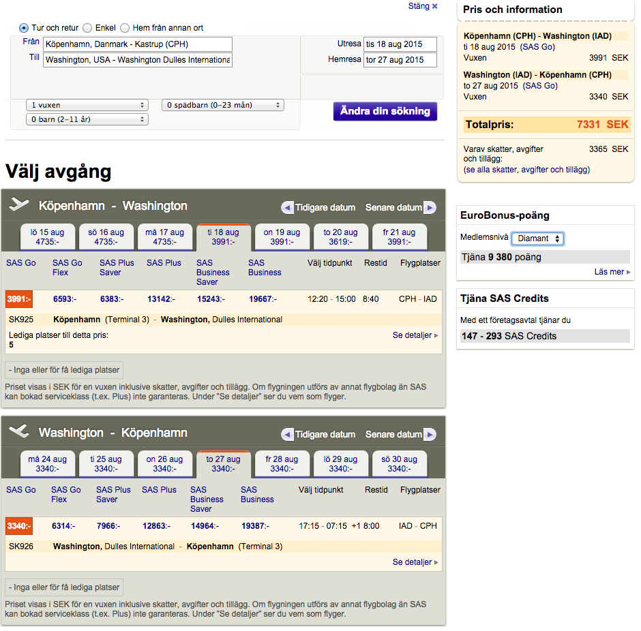641x631 pixels.
Task: Choose Hem från annan ort option
Action: coord(125,28)
